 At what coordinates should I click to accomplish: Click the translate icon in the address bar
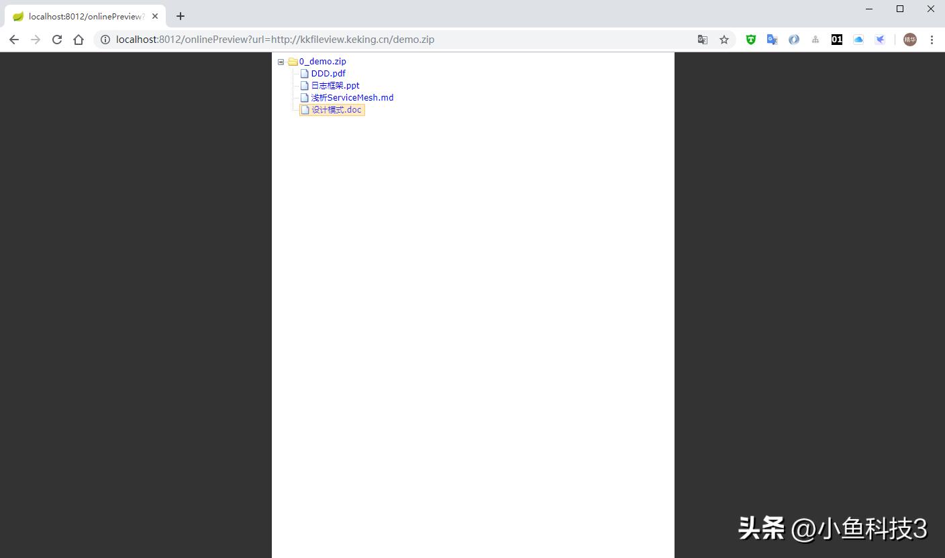click(702, 40)
